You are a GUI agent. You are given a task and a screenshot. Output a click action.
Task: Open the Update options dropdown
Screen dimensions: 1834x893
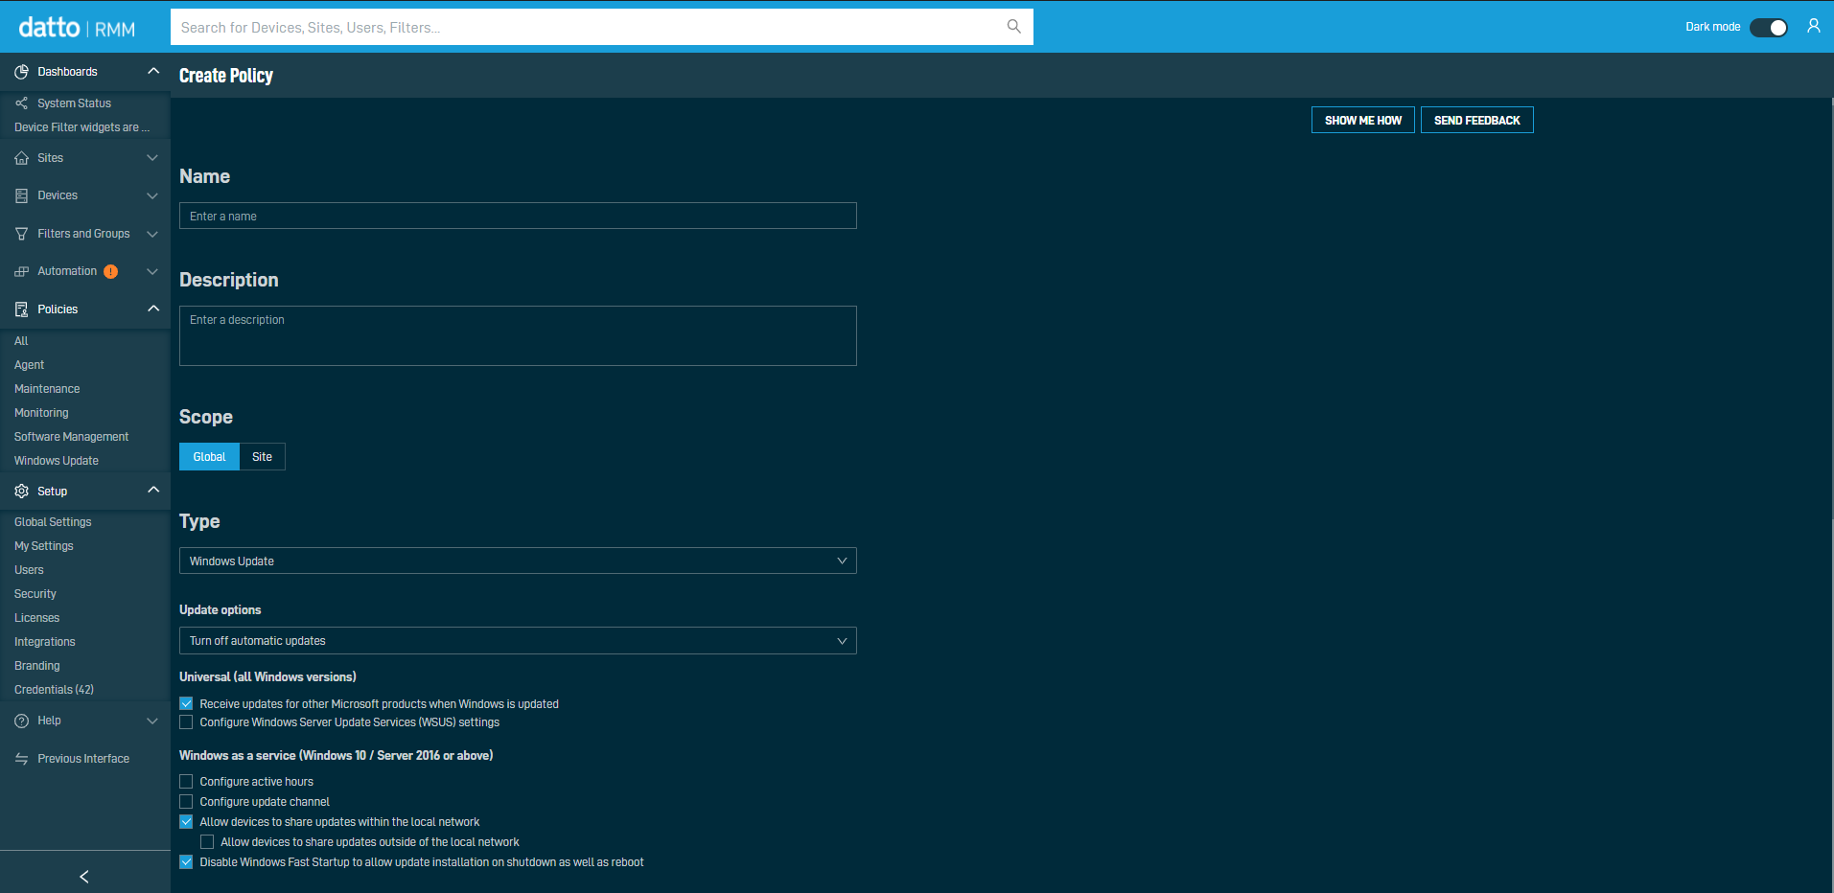518,641
